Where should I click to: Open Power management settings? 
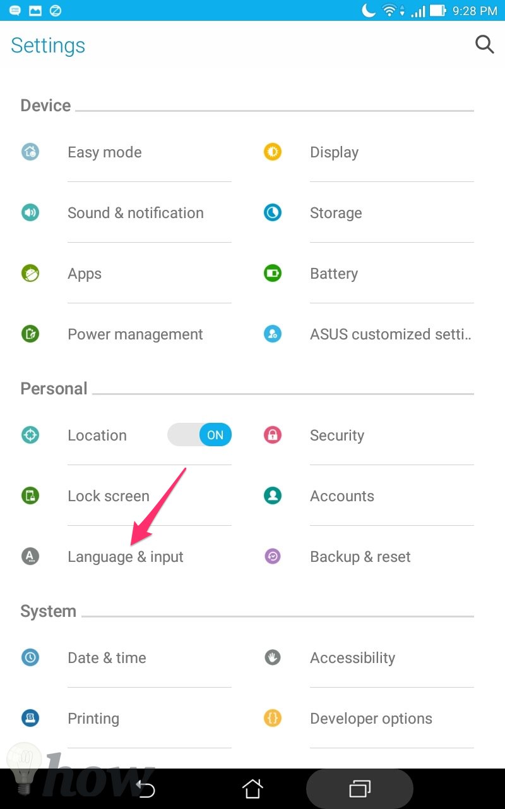tap(135, 334)
